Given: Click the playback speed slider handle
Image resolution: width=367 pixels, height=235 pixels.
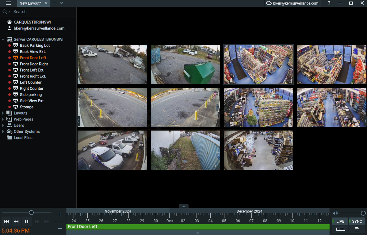Looking at the screenshot, I should pyautogui.click(x=31, y=213).
